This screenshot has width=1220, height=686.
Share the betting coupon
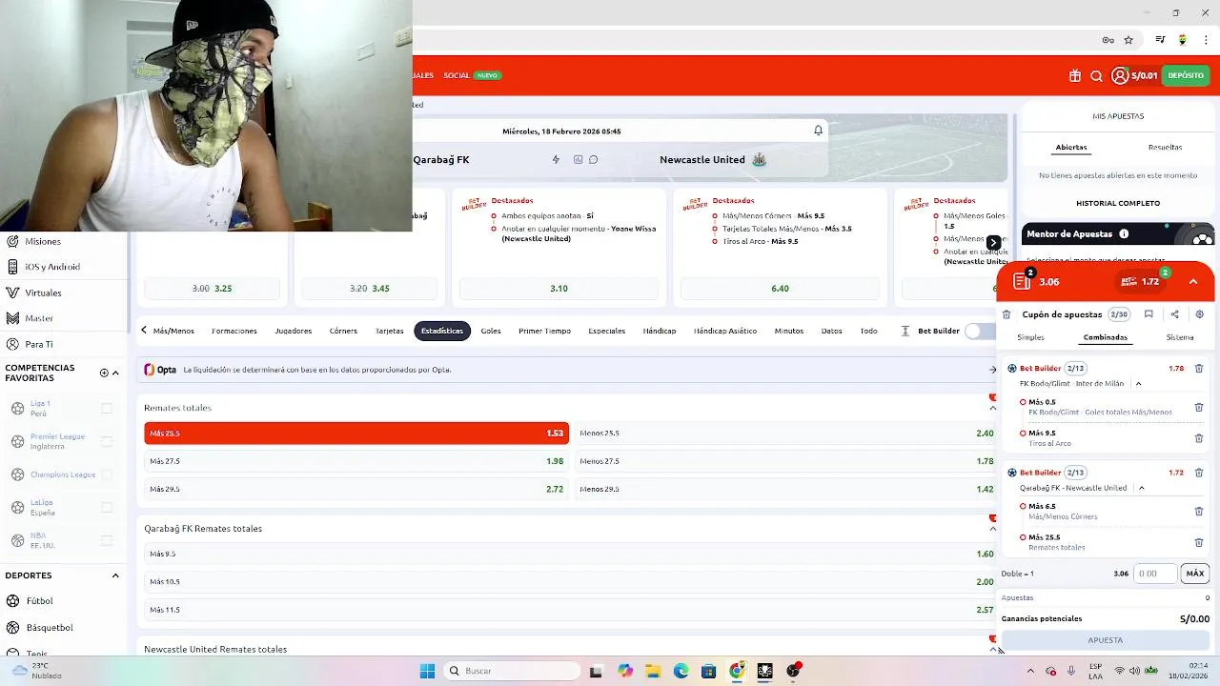coord(1174,314)
